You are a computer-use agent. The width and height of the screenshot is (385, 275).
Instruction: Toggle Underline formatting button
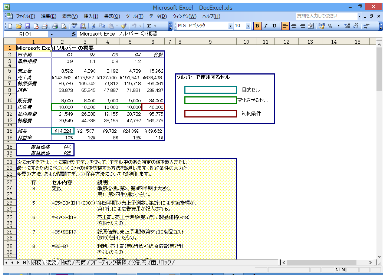pyautogui.click(x=274, y=26)
